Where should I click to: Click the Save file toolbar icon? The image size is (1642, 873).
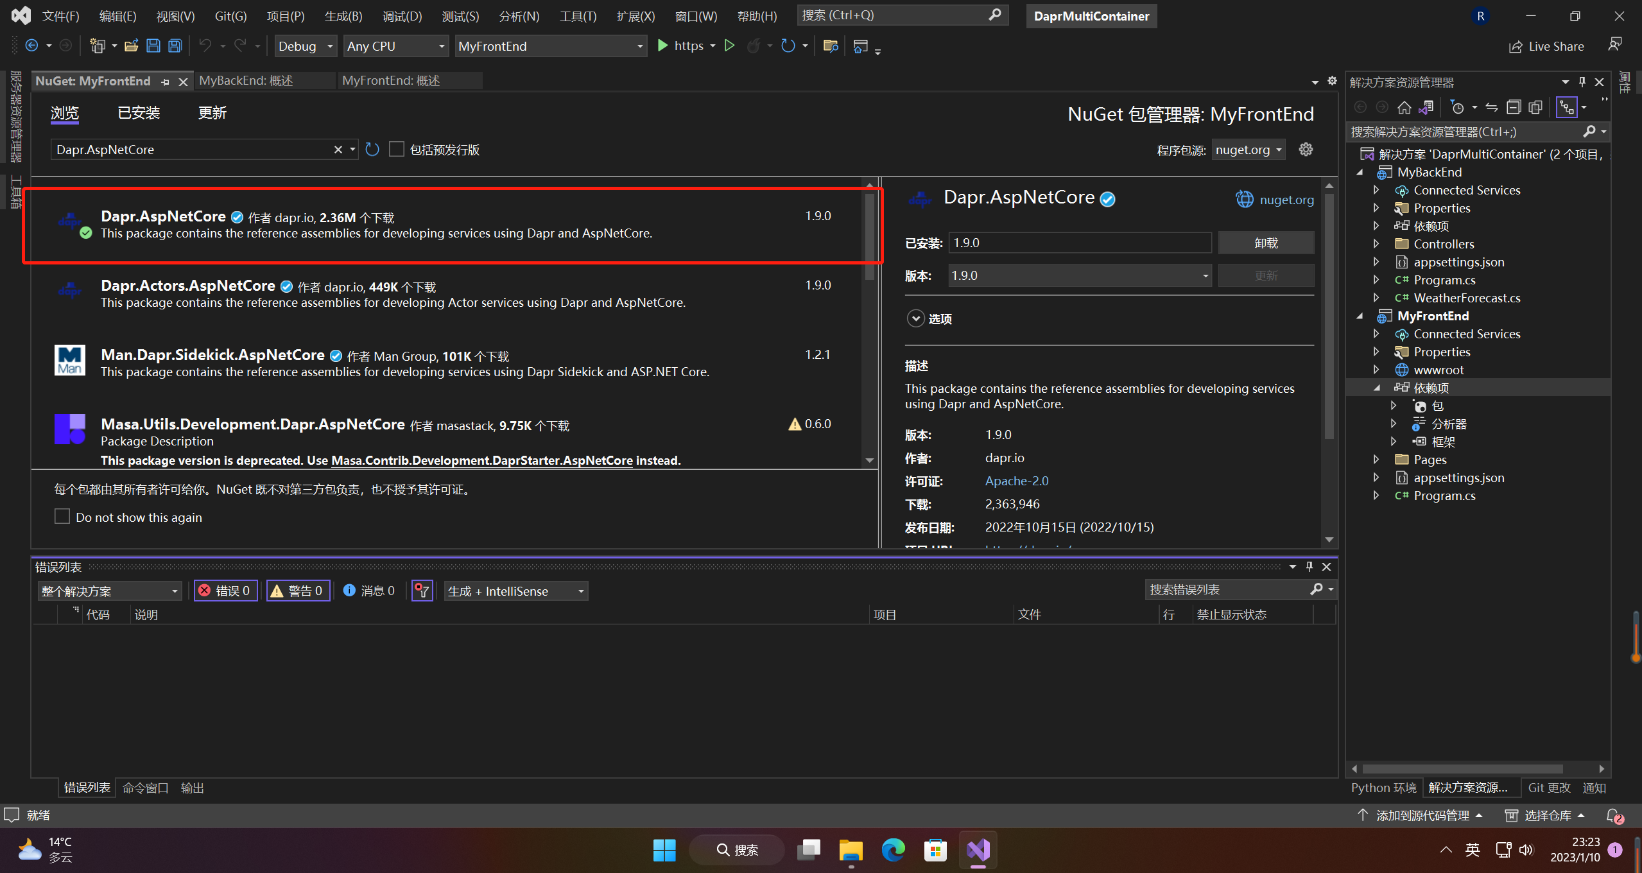153,46
